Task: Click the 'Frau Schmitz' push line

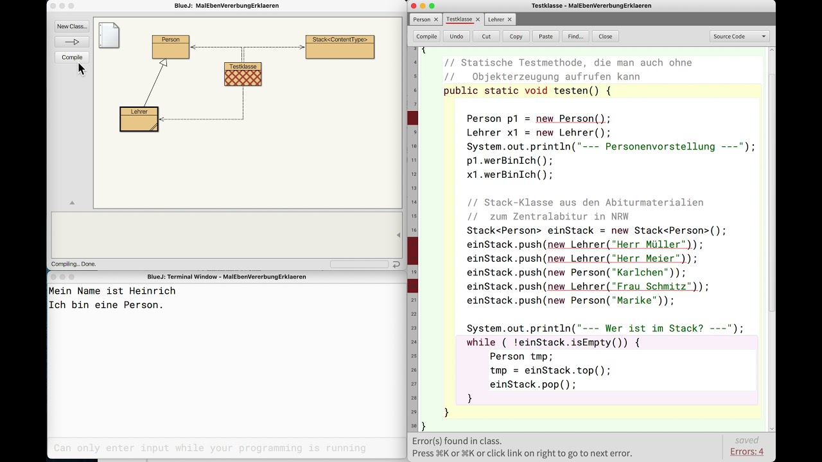Action: (x=588, y=287)
